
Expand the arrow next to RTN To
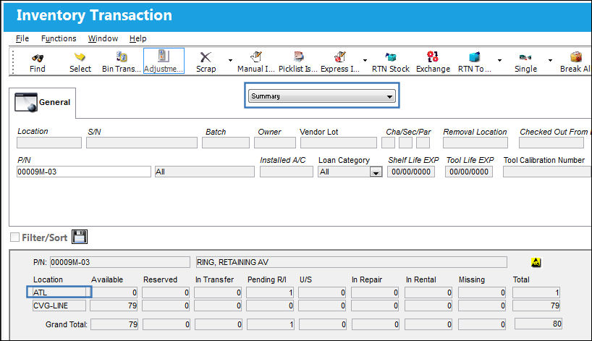(x=499, y=60)
